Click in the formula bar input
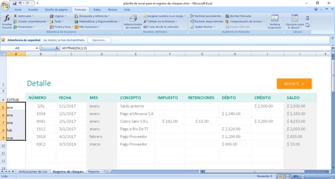 [x=195, y=48]
